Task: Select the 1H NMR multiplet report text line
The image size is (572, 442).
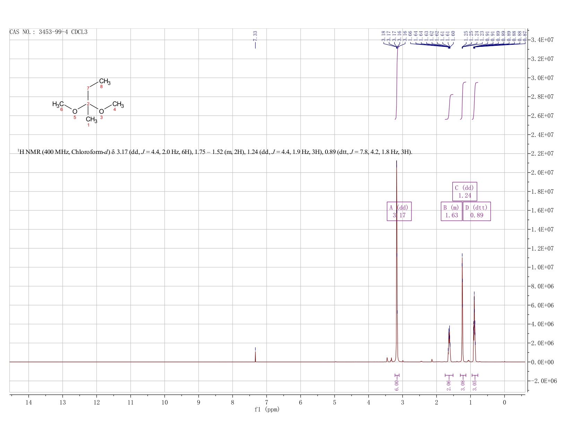Action: (215, 152)
